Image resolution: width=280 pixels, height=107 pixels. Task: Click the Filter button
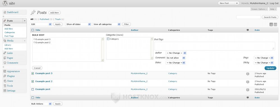[127, 24]
